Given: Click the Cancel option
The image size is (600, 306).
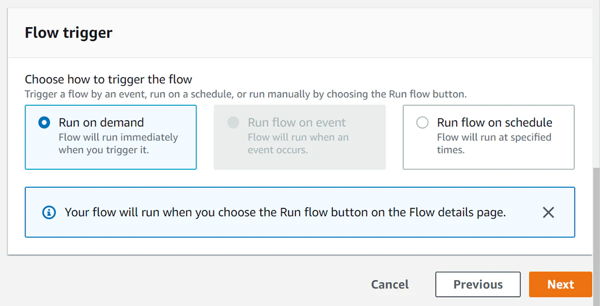Looking at the screenshot, I should [390, 284].
